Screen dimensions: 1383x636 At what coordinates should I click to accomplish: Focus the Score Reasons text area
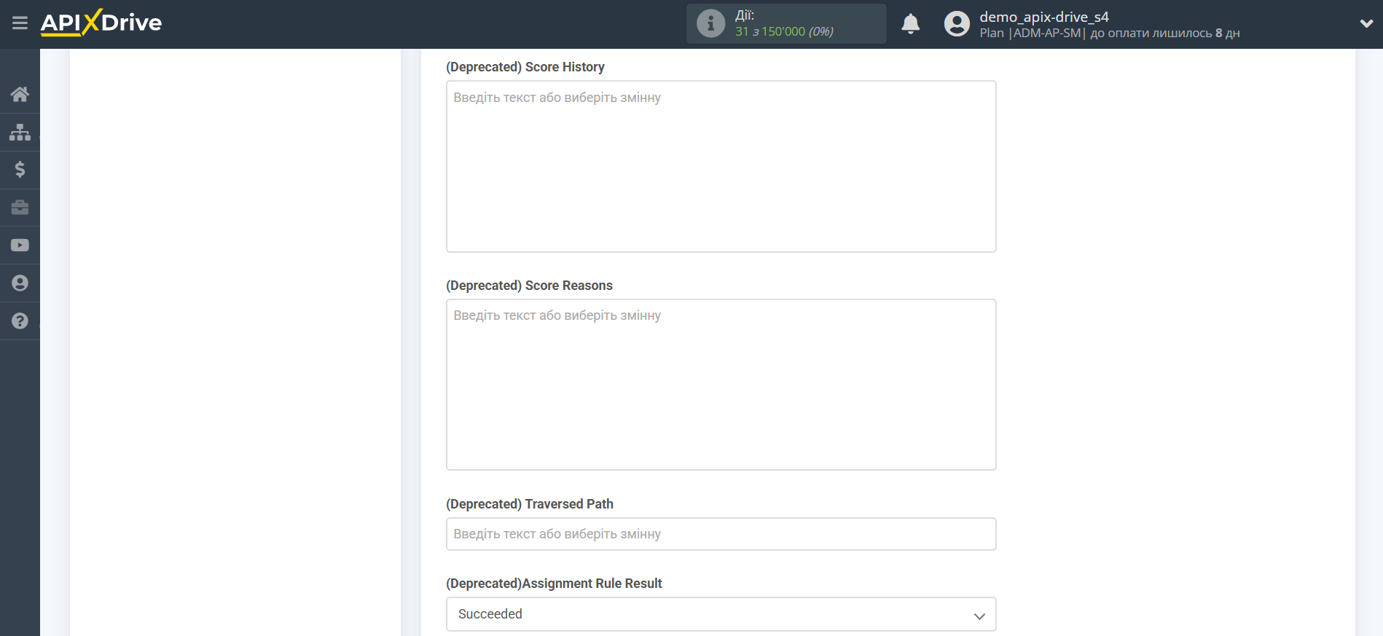pyautogui.click(x=721, y=385)
